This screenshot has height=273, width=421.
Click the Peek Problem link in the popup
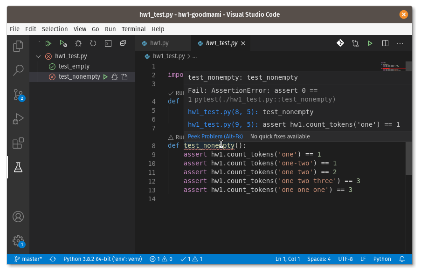215,136
